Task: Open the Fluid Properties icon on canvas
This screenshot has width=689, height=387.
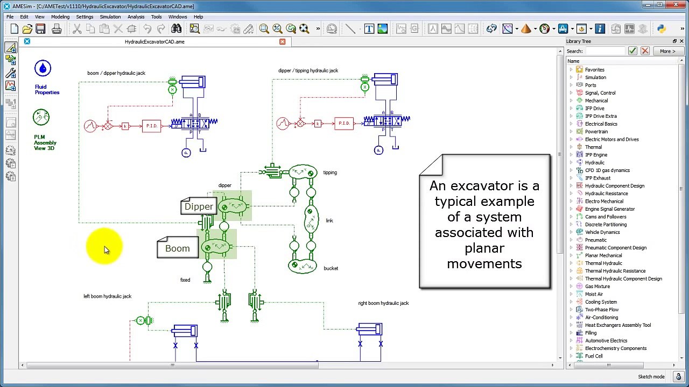Action: click(43, 69)
